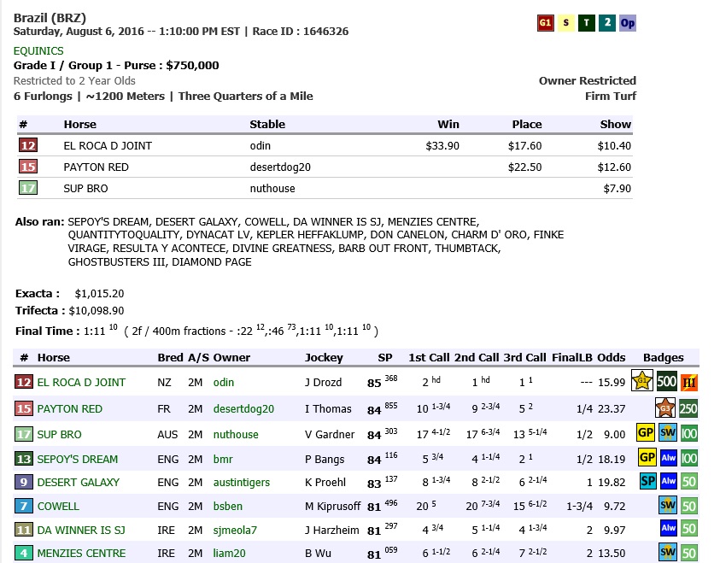The image size is (720, 563).
Task: Open the EQUINICS race series link
Action: click(x=38, y=51)
